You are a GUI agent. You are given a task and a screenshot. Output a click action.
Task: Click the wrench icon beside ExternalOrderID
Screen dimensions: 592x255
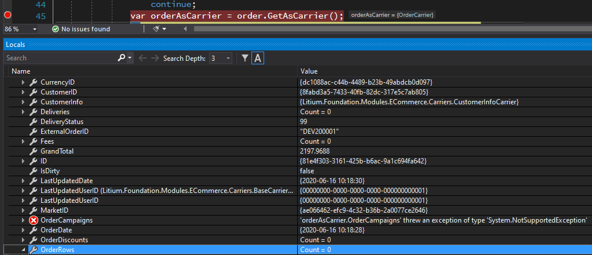pos(33,132)
